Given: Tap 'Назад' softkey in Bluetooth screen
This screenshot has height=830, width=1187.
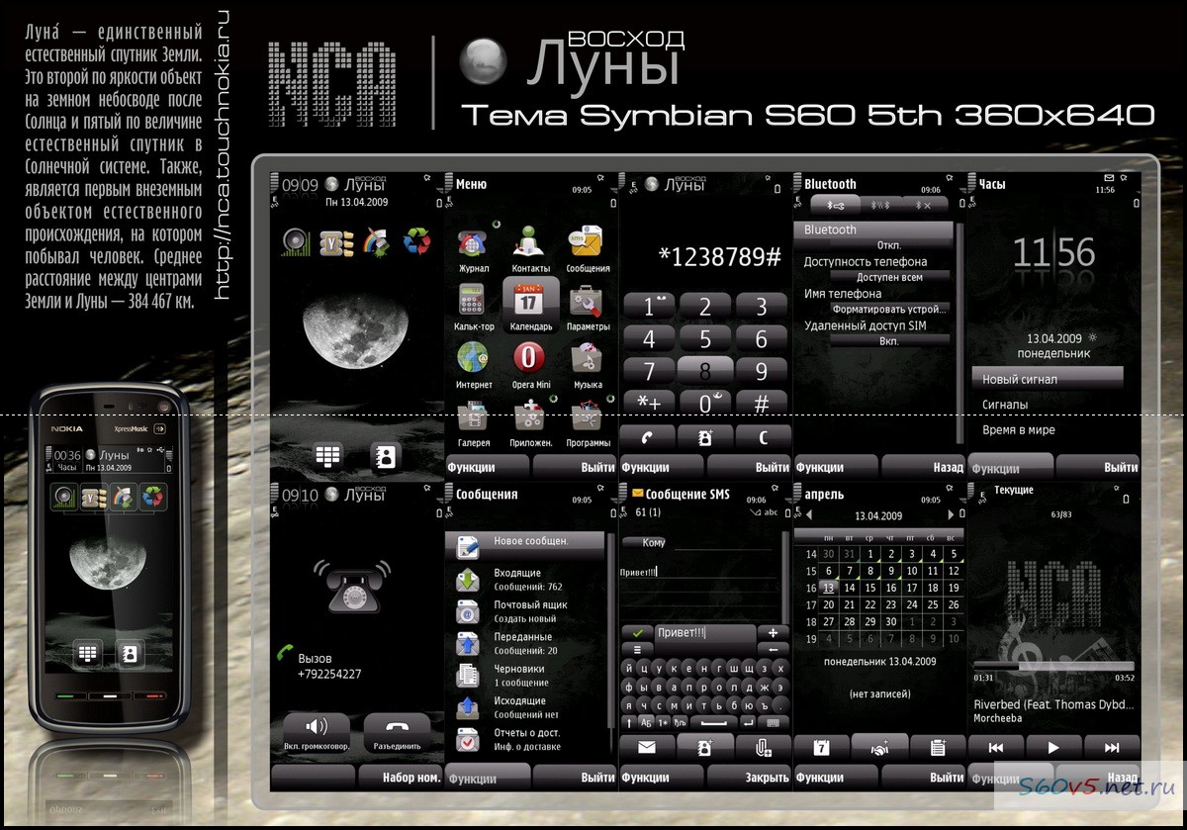Looking at the screenshot, I should point(923,467).
